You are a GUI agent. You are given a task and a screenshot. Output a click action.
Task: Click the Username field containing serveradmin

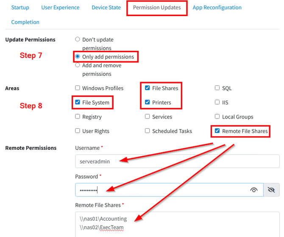pos(177,161)
